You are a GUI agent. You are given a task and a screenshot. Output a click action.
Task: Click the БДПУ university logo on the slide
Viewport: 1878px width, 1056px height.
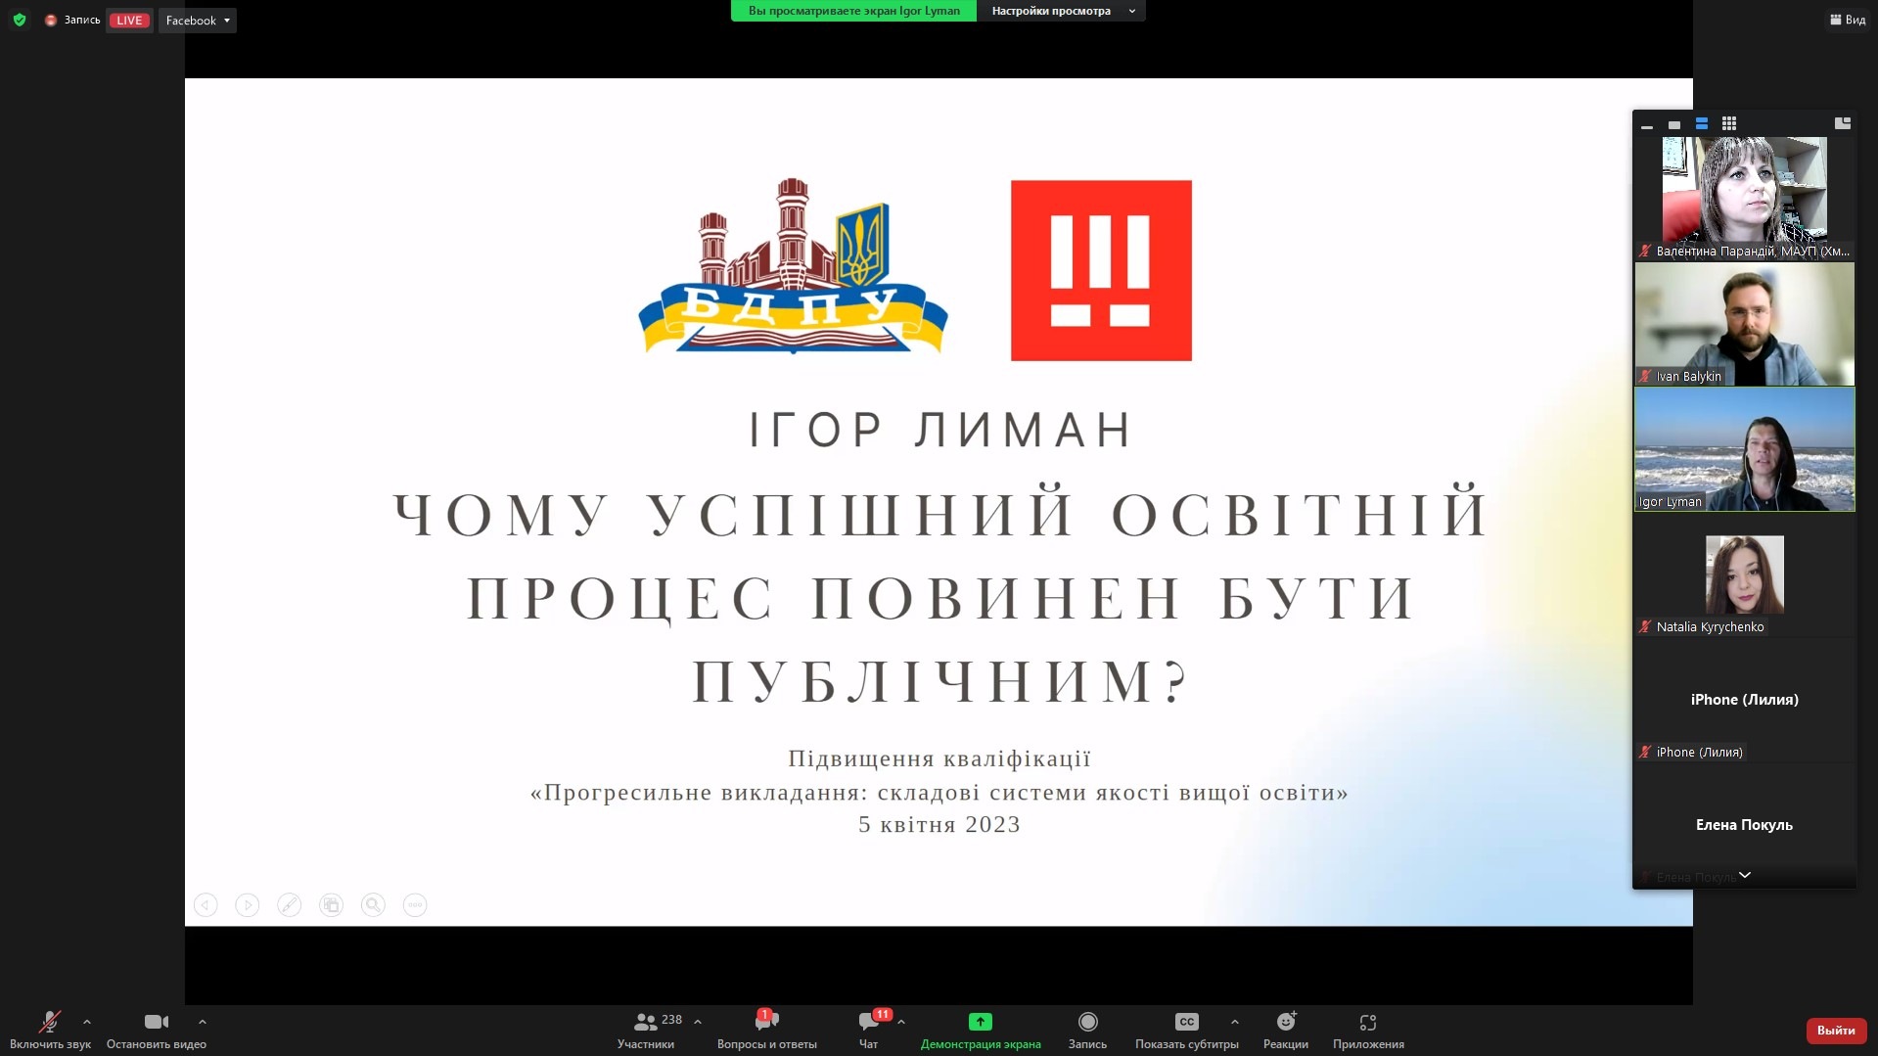tap(793, 266)
